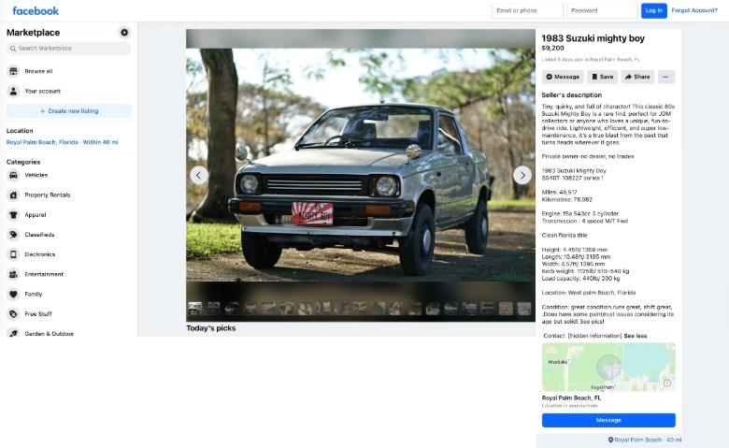Show next photo with right arrow
The height and width of the screenshot is (448, 729).
pos(522,175)
